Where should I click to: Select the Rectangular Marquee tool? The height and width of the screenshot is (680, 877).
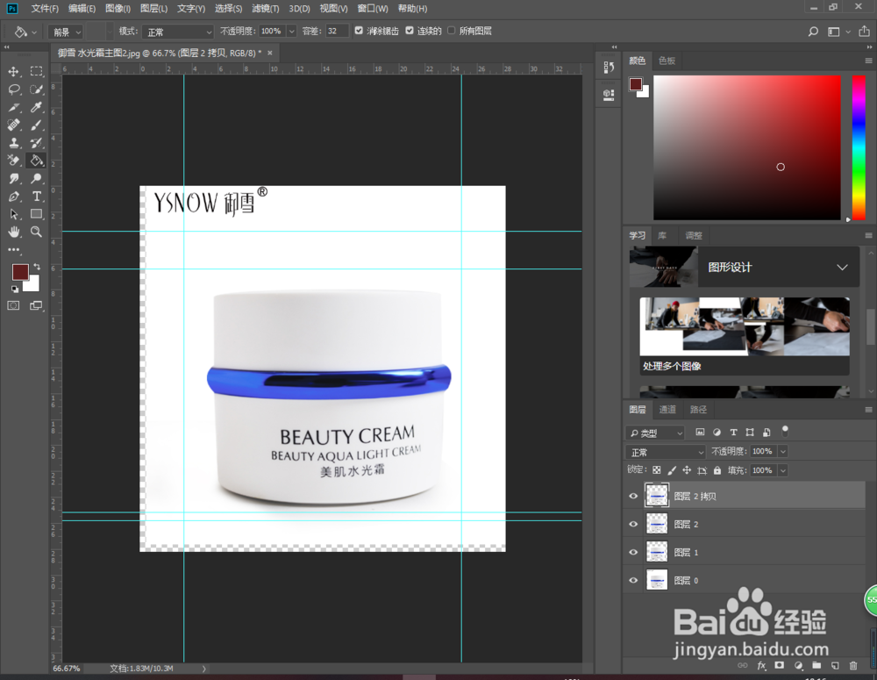pos(36,72)
